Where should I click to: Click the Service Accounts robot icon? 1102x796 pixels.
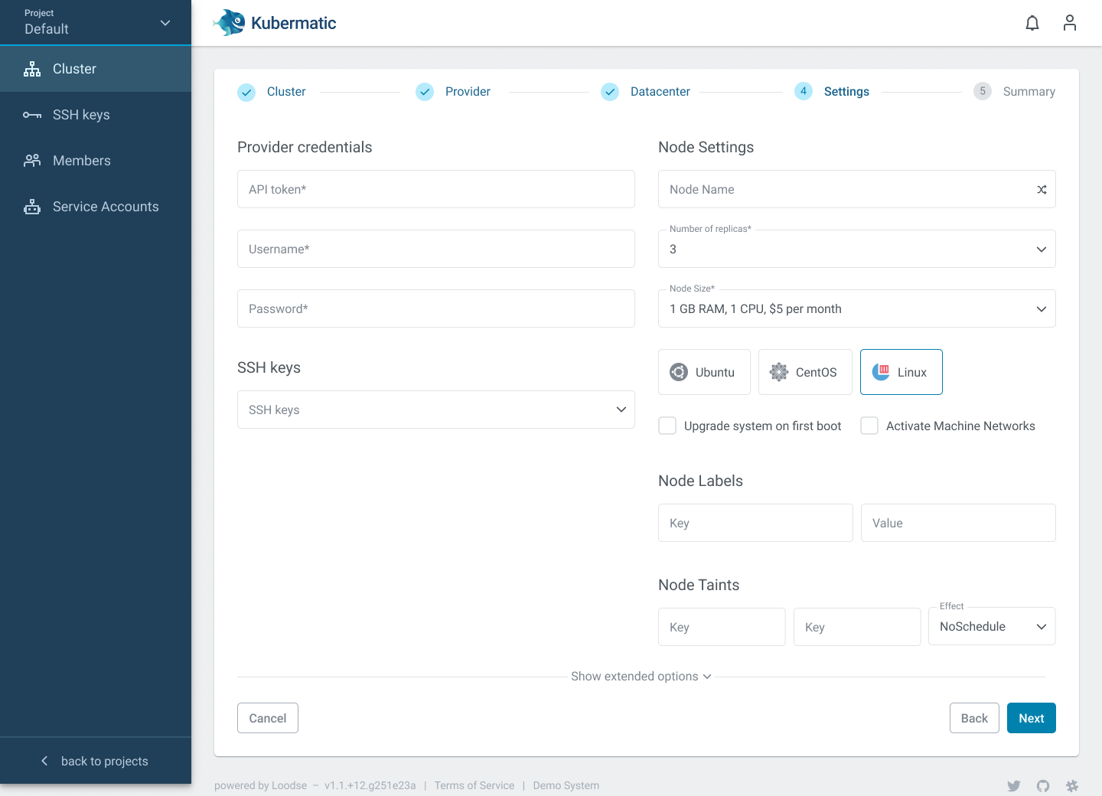pyautogui.click(x=32, y=207)
